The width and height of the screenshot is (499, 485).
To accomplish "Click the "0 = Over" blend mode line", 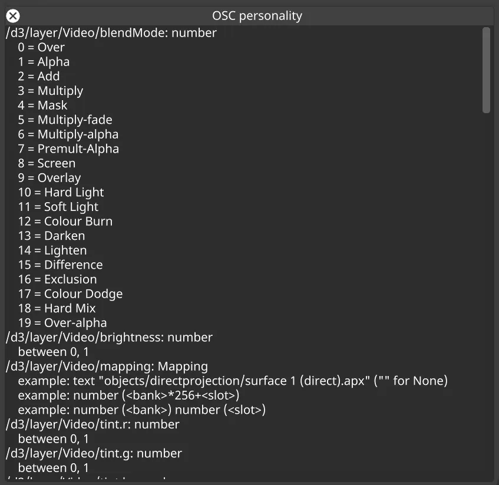I will coord(41,47).
